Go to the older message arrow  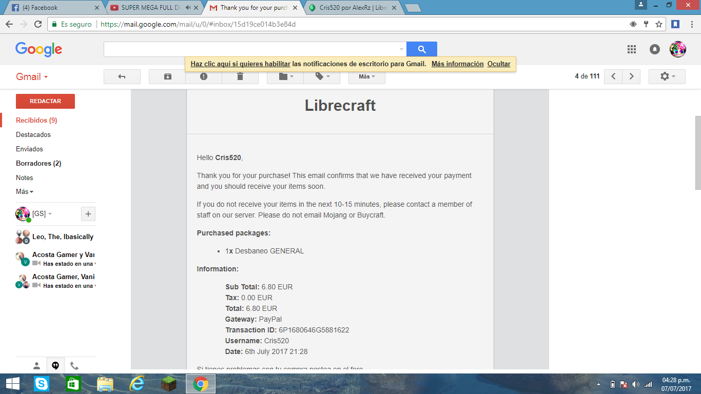[x=631, y=76]
